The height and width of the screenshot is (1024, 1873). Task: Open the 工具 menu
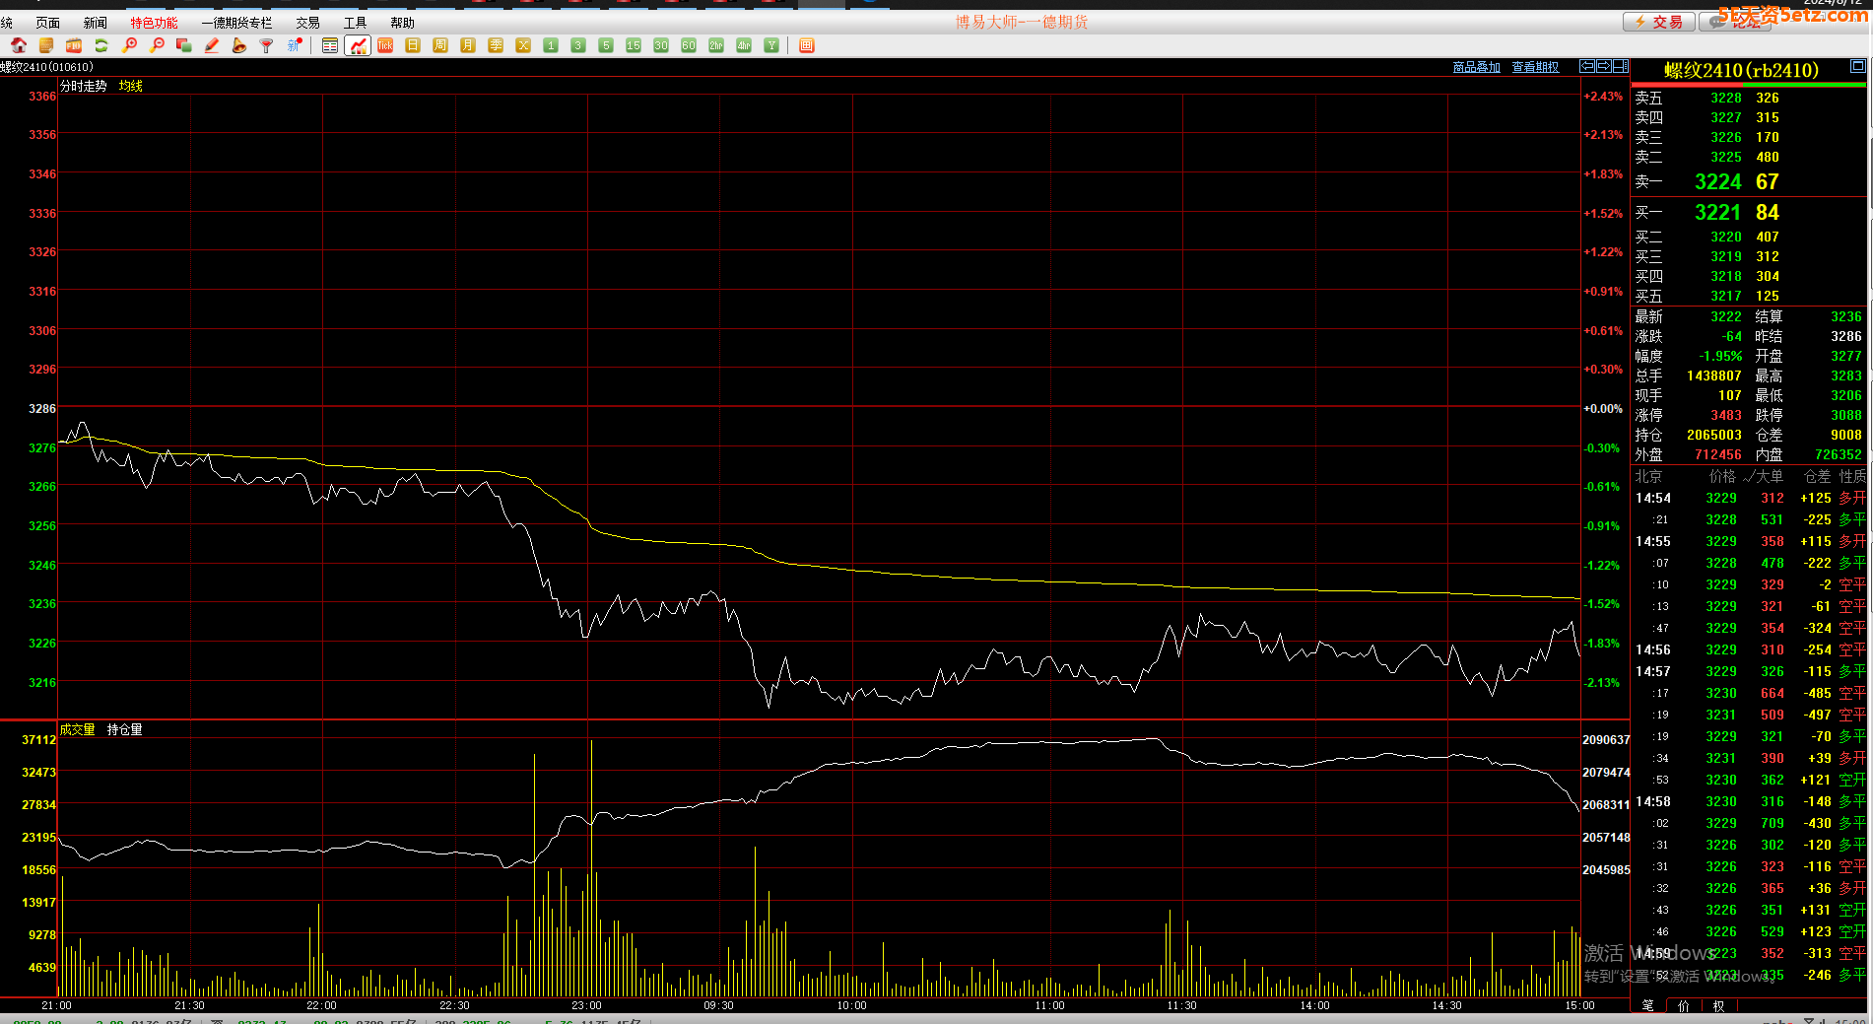(355, 23)
